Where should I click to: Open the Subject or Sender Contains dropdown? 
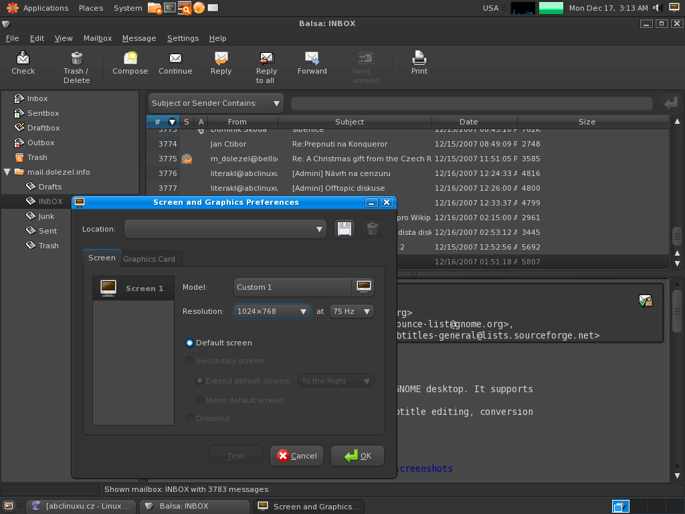(216, 103)
